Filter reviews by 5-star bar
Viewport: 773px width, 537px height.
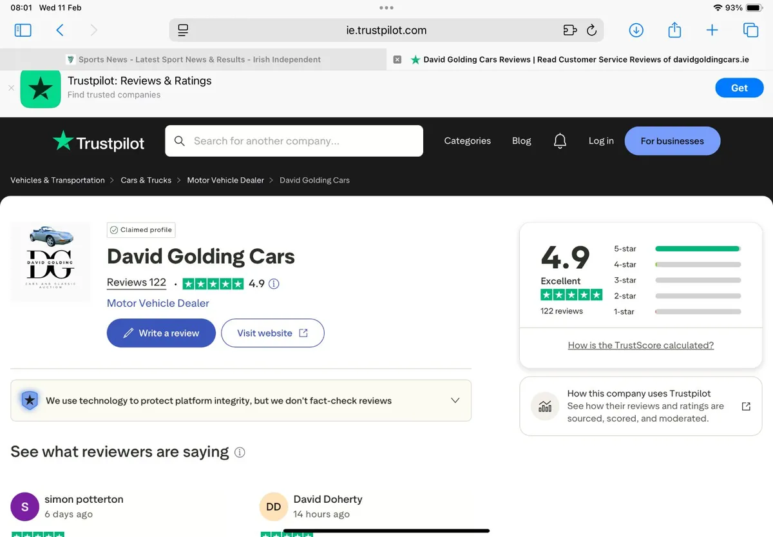click(698, 249)
